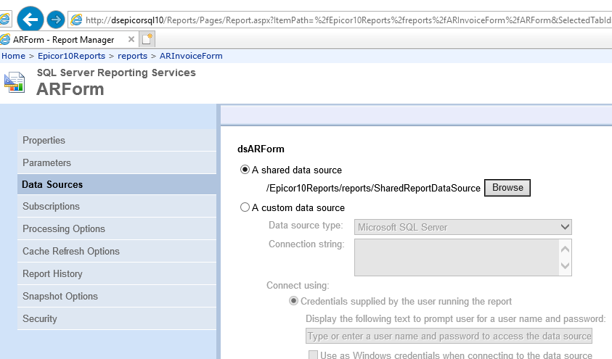The image size is (612, 359).
Task: Click the SQL Server Reporting Services logo icon
Action: (x=15, y=82)
